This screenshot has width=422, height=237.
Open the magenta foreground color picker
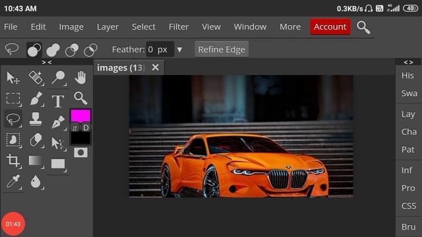click(x=80, y=116)
